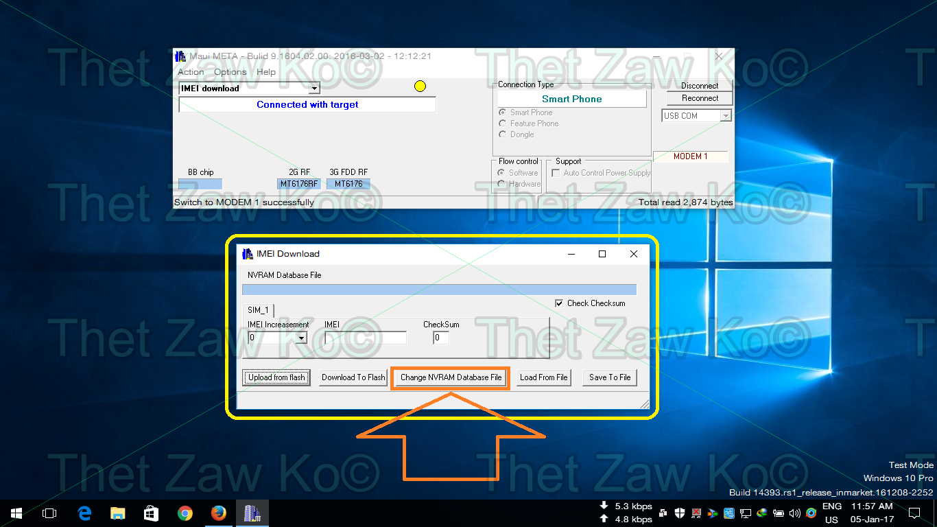
Task: Click the blue Intel graphics tray icon
Action: [729, 513]
